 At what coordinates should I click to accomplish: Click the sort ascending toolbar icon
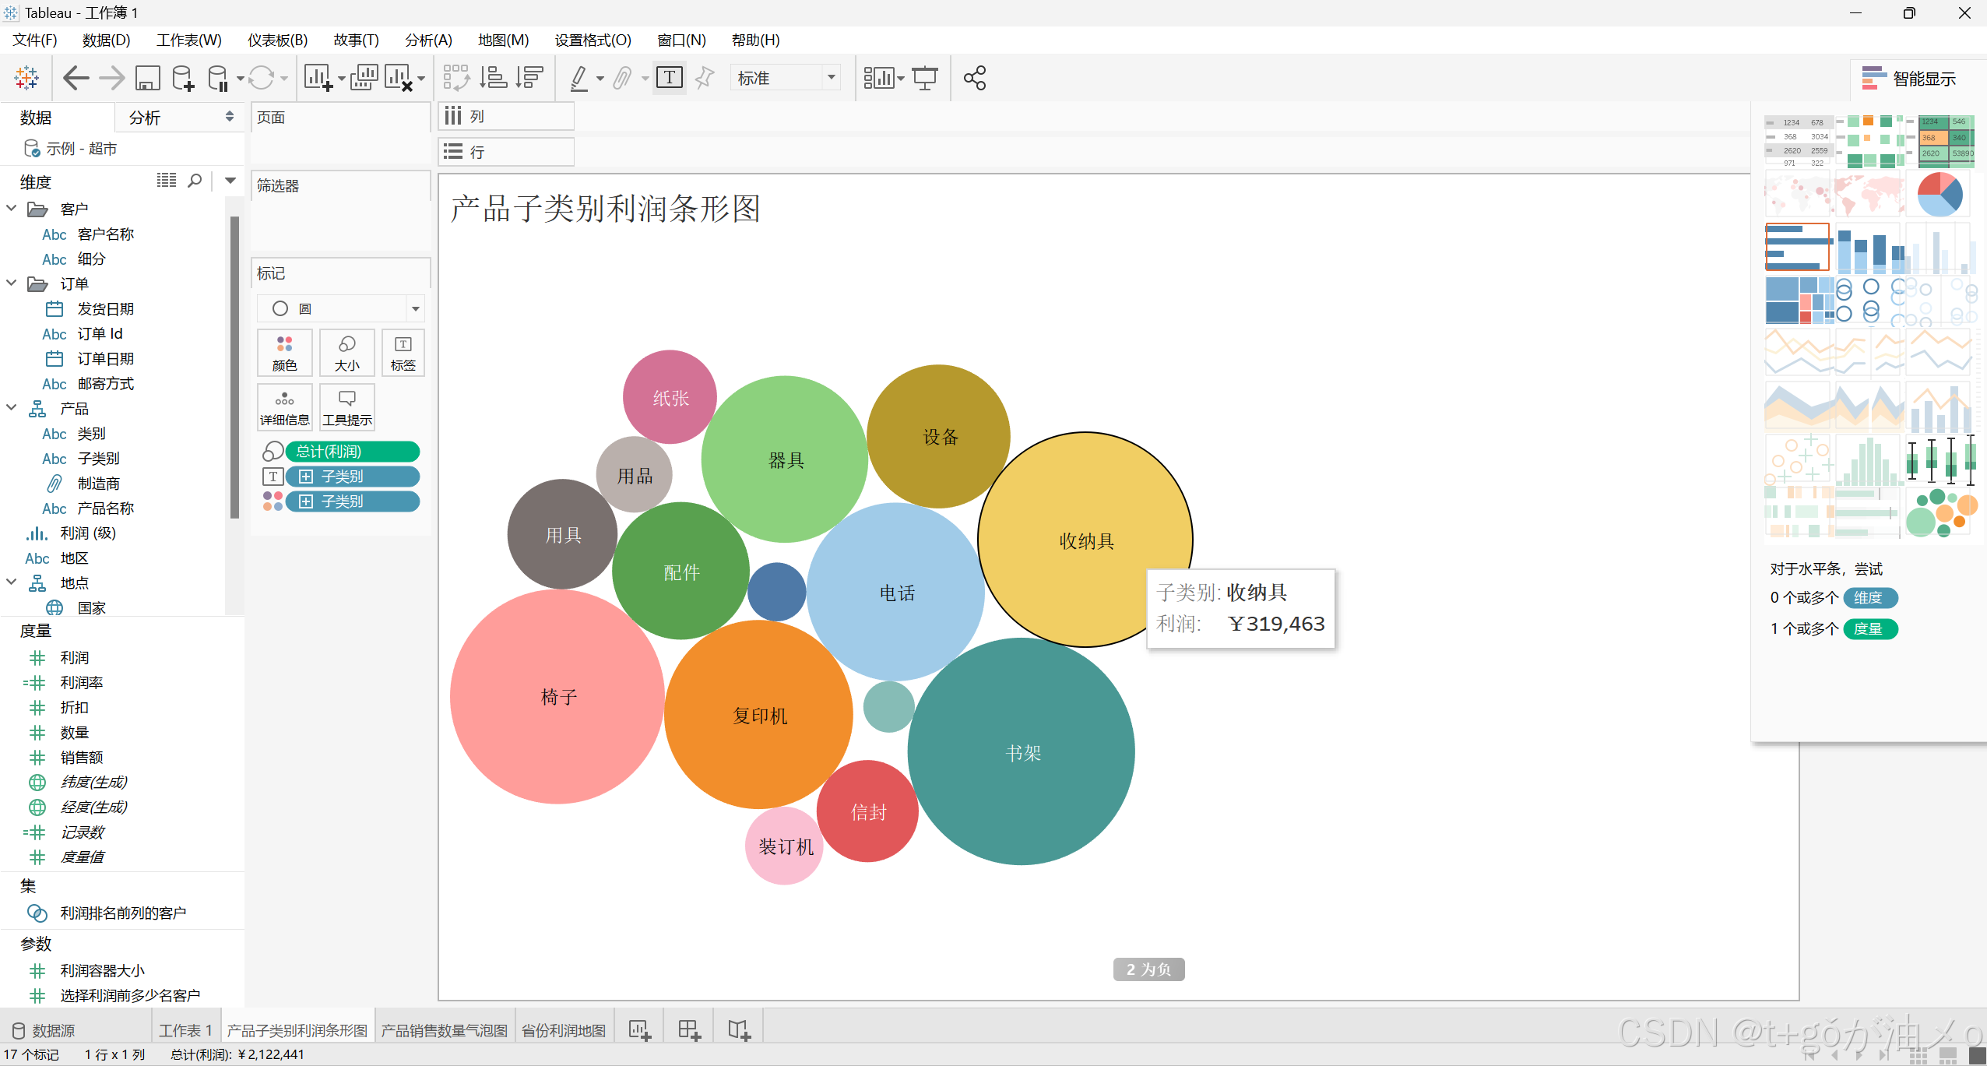(493, 78)
